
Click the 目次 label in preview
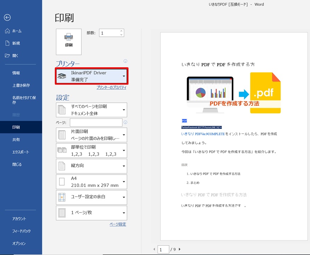(184, 165)
